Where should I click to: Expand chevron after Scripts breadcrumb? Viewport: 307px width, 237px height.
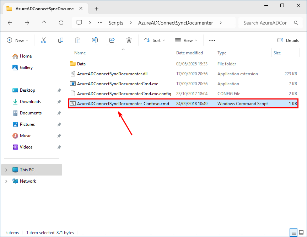pyautogui.click(x=131, y=23)
